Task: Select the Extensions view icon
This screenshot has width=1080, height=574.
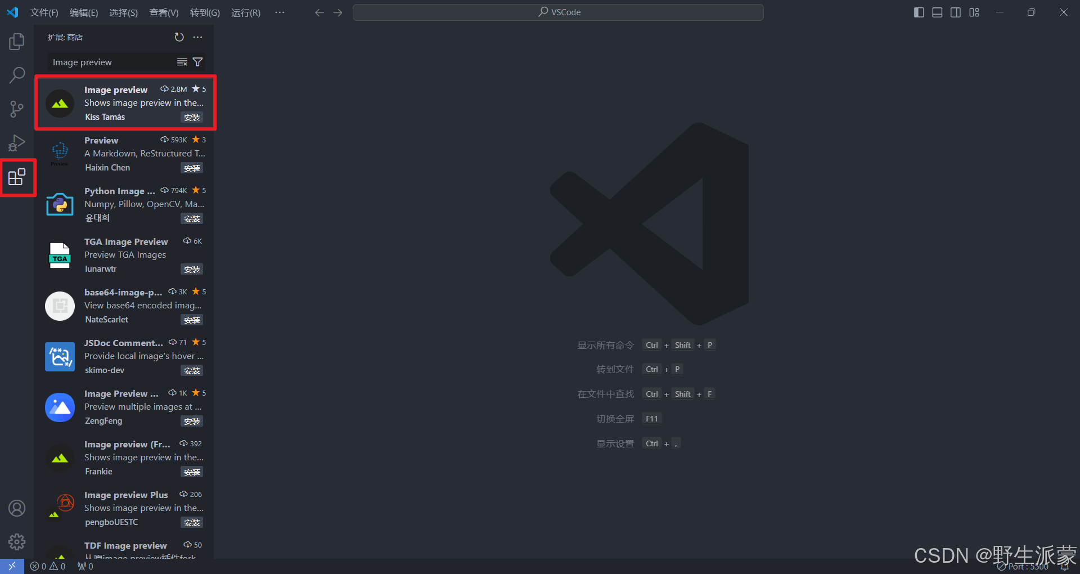Action: pyautogui.click(x=17, y=177)
